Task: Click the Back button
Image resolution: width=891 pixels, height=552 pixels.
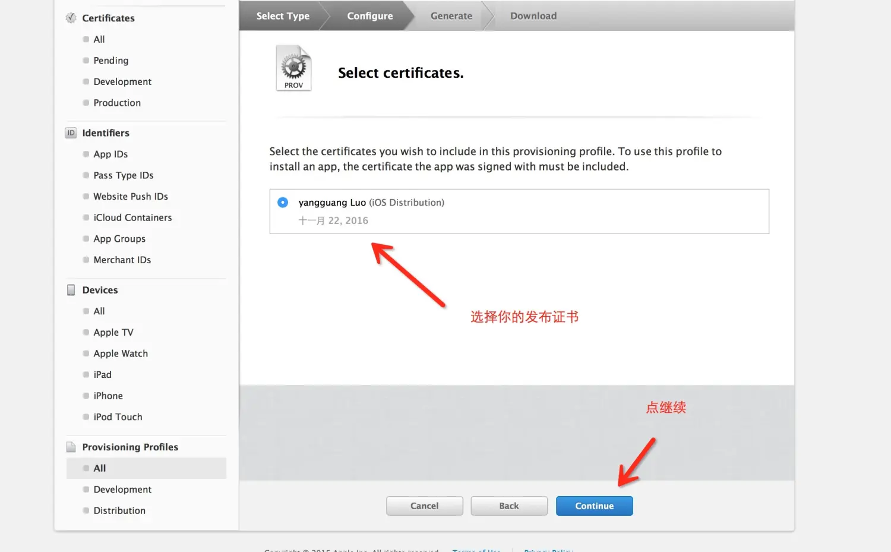Action: 509,506
